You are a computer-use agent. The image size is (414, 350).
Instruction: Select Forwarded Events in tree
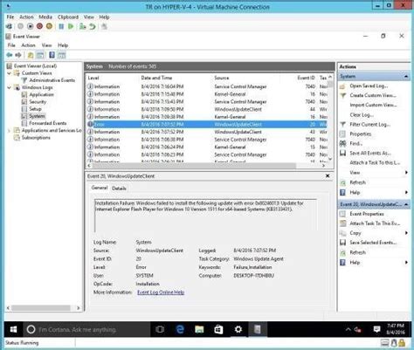[47, 123]
